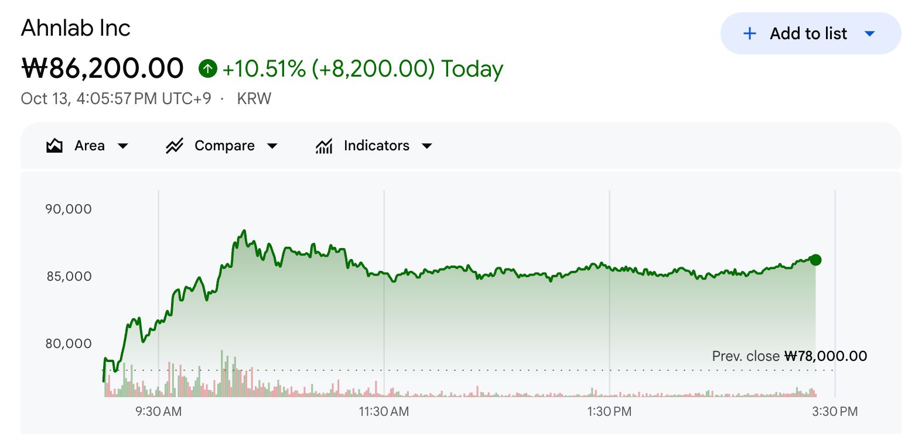Click the 1:30 PM time axis label
The width and height of the screenshot is (915, 434).
pyautogui.click(x=609, y=412)
